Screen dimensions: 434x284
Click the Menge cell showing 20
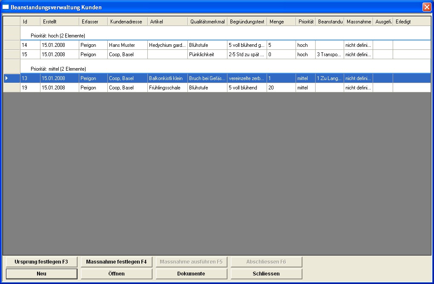click(x=281, y=88)
